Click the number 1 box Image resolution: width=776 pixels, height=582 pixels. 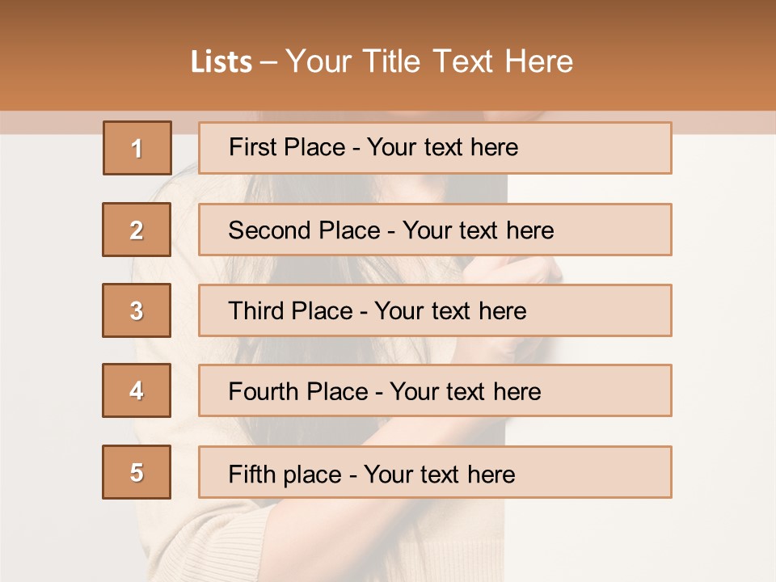[x=137, y=148]
